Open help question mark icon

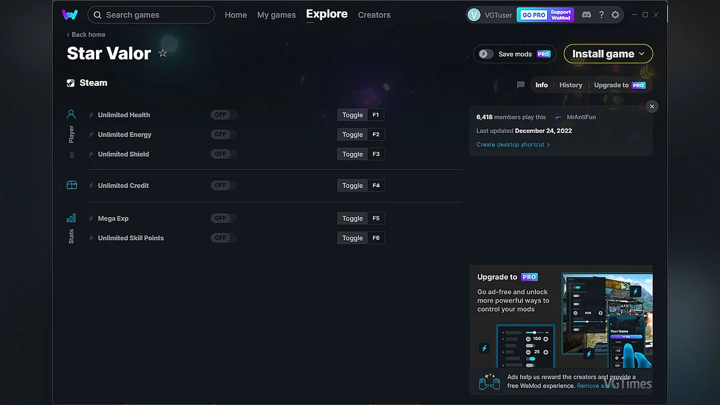601,15
